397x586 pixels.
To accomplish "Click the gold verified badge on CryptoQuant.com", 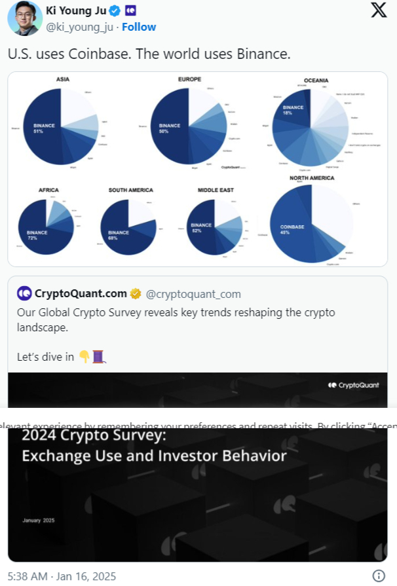I will point(136,293).
